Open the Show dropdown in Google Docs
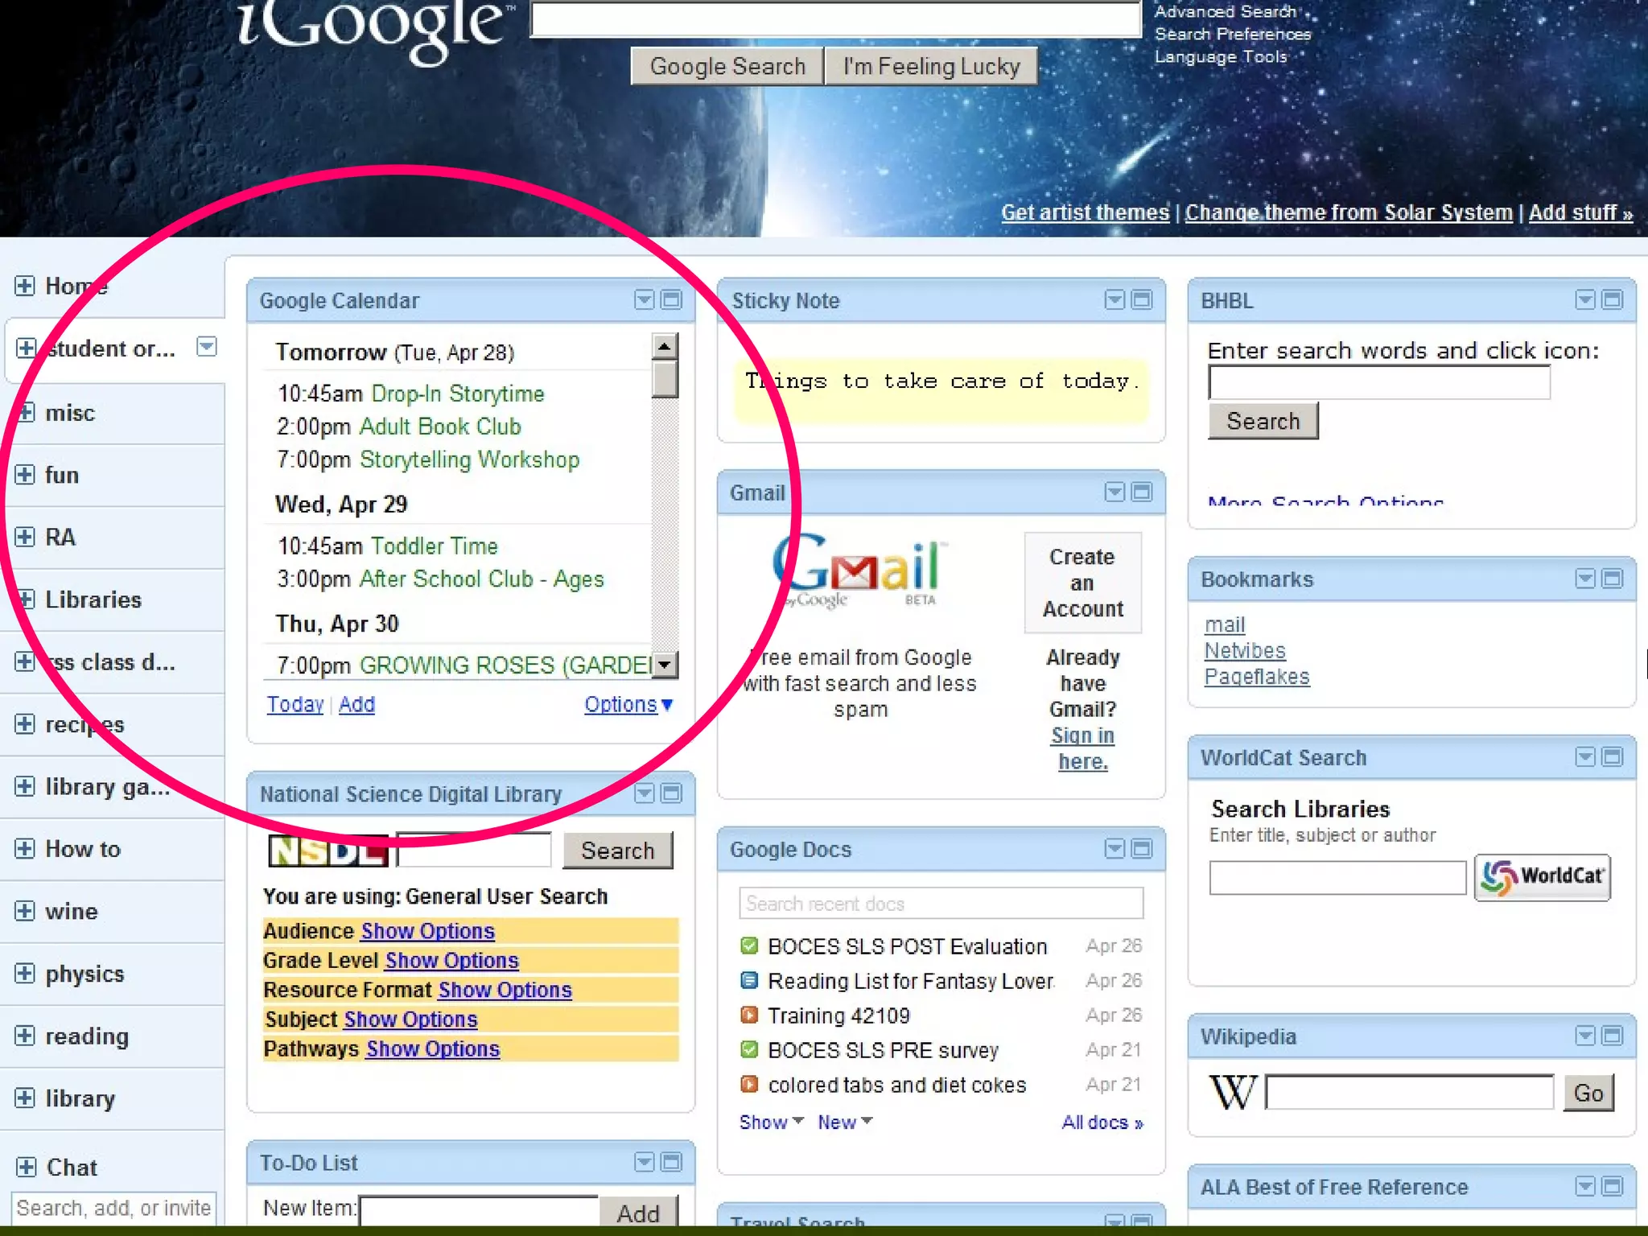Screen dimensions: 1648x1236 tap(771, 1122)
